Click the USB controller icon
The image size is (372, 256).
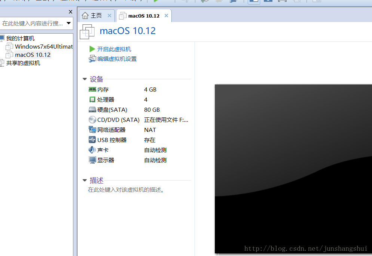pyautogui.click(x=92, y=140)
